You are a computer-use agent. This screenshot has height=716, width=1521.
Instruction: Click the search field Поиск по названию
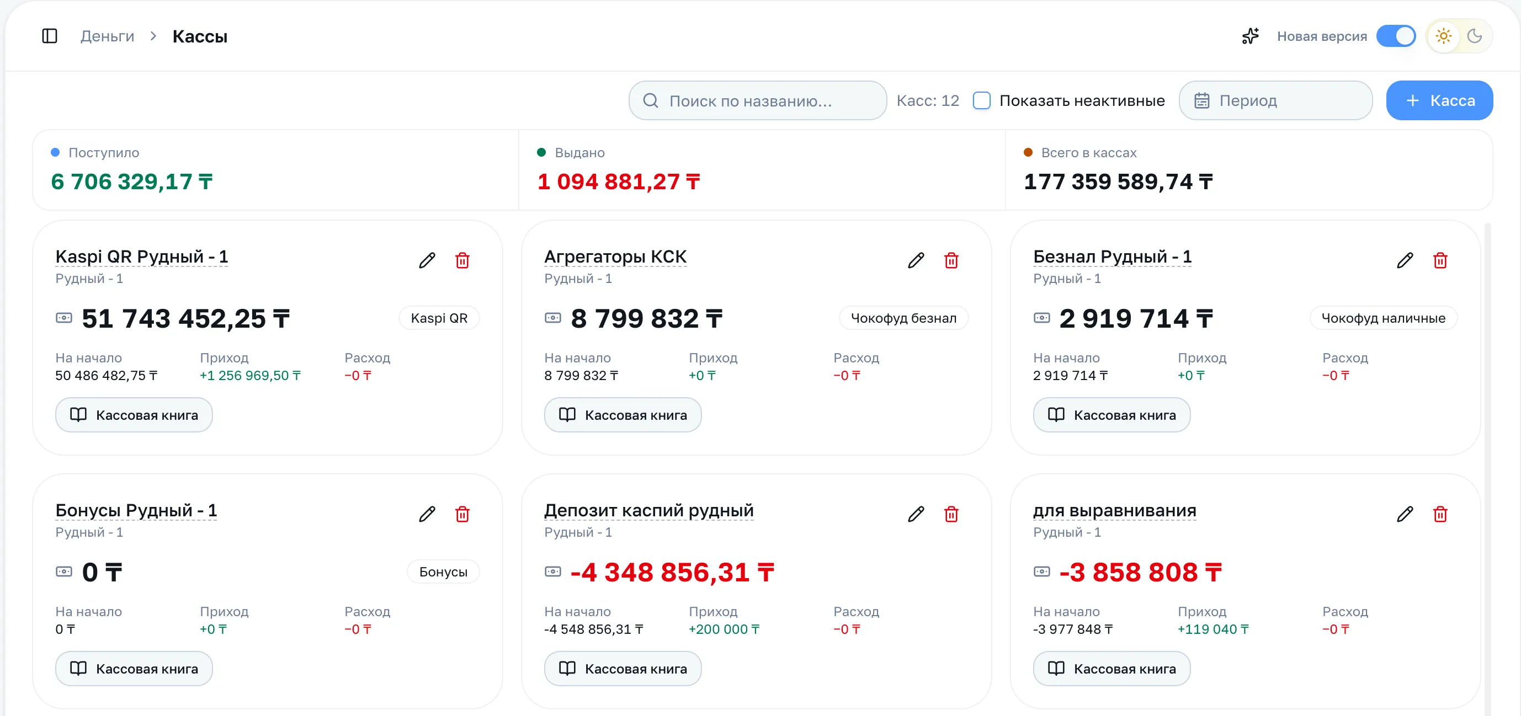point(758,101)
